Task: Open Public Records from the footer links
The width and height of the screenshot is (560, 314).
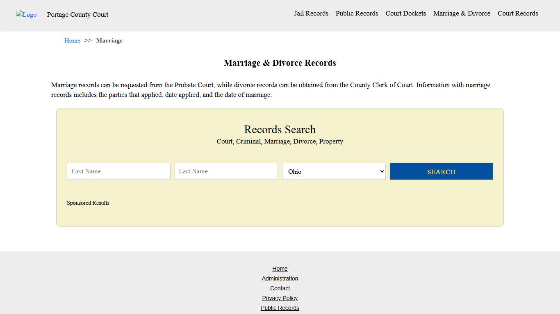Action: [x=280, y=308]
